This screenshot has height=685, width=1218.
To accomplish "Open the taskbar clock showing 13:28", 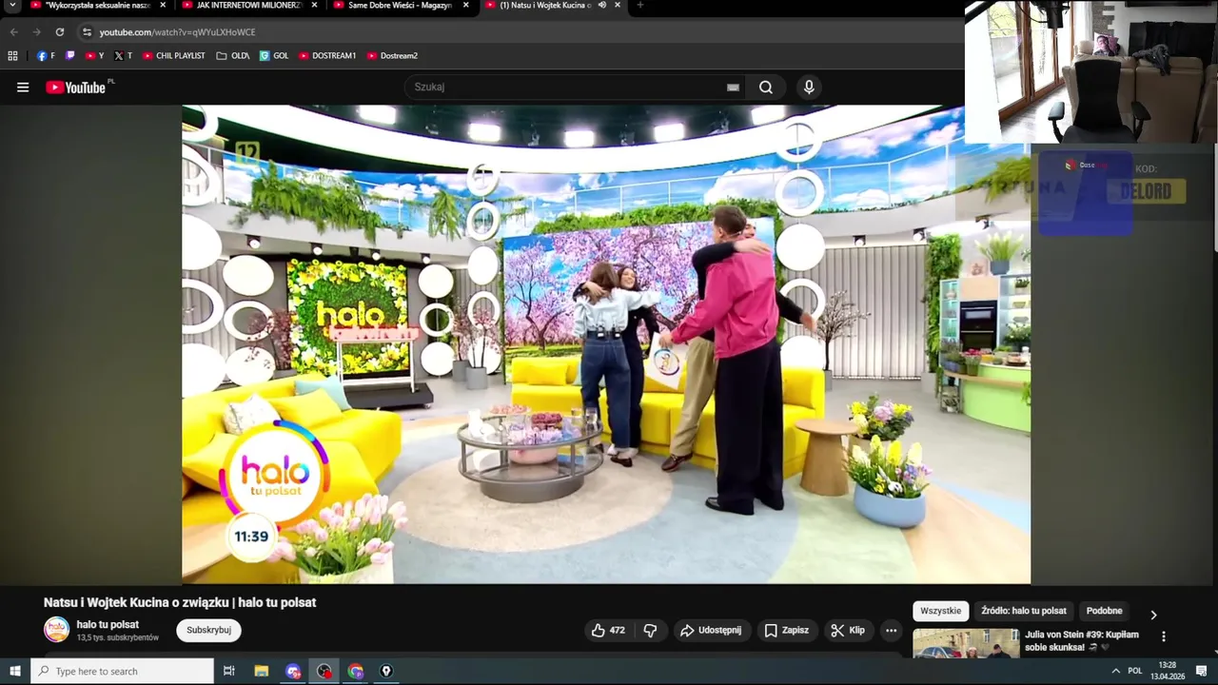I will (x=1168, y=671).
